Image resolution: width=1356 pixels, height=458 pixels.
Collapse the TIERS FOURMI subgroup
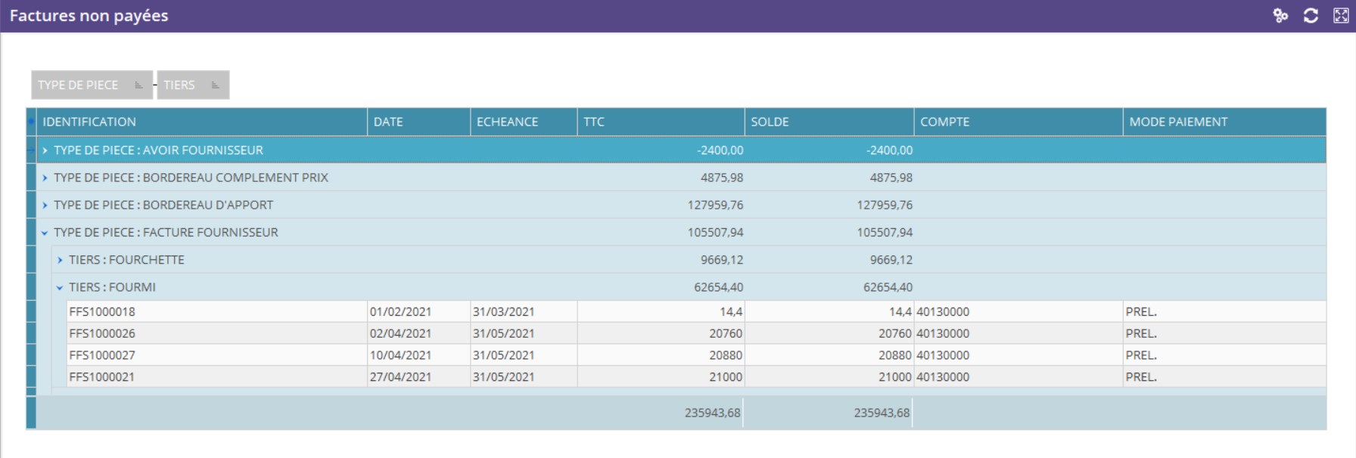point(61,288)
